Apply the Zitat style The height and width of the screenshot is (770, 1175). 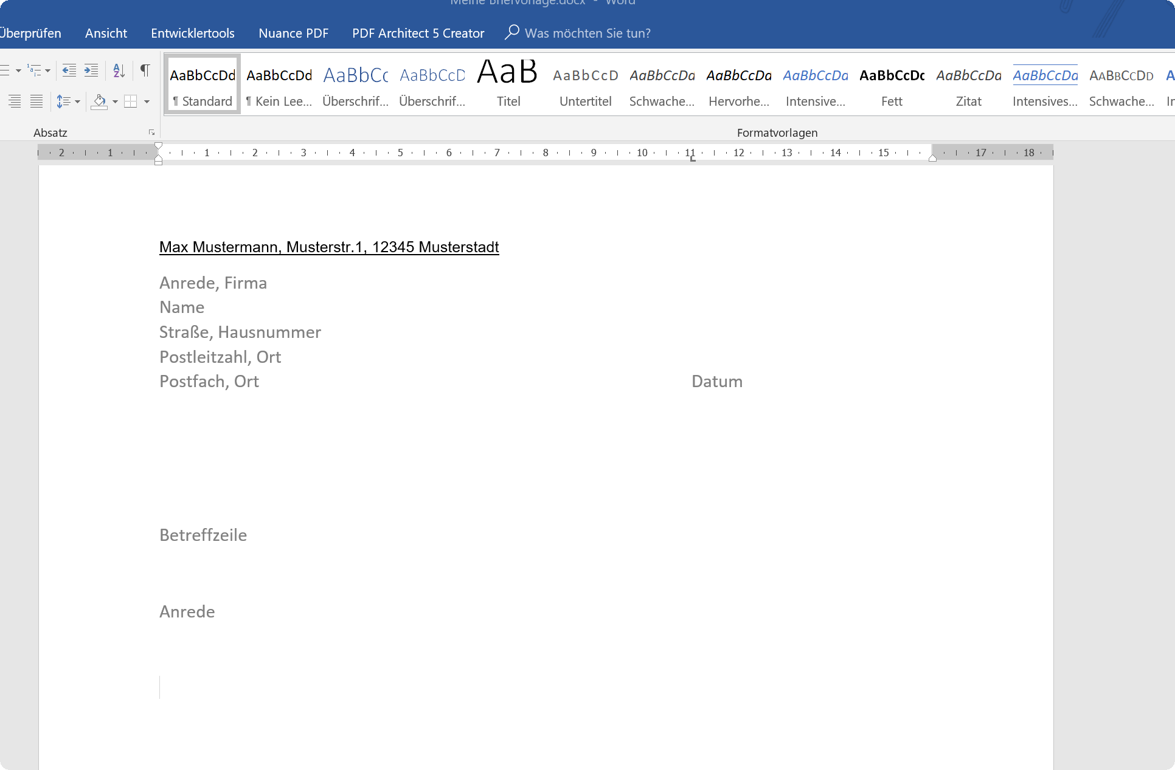point(968,84)
